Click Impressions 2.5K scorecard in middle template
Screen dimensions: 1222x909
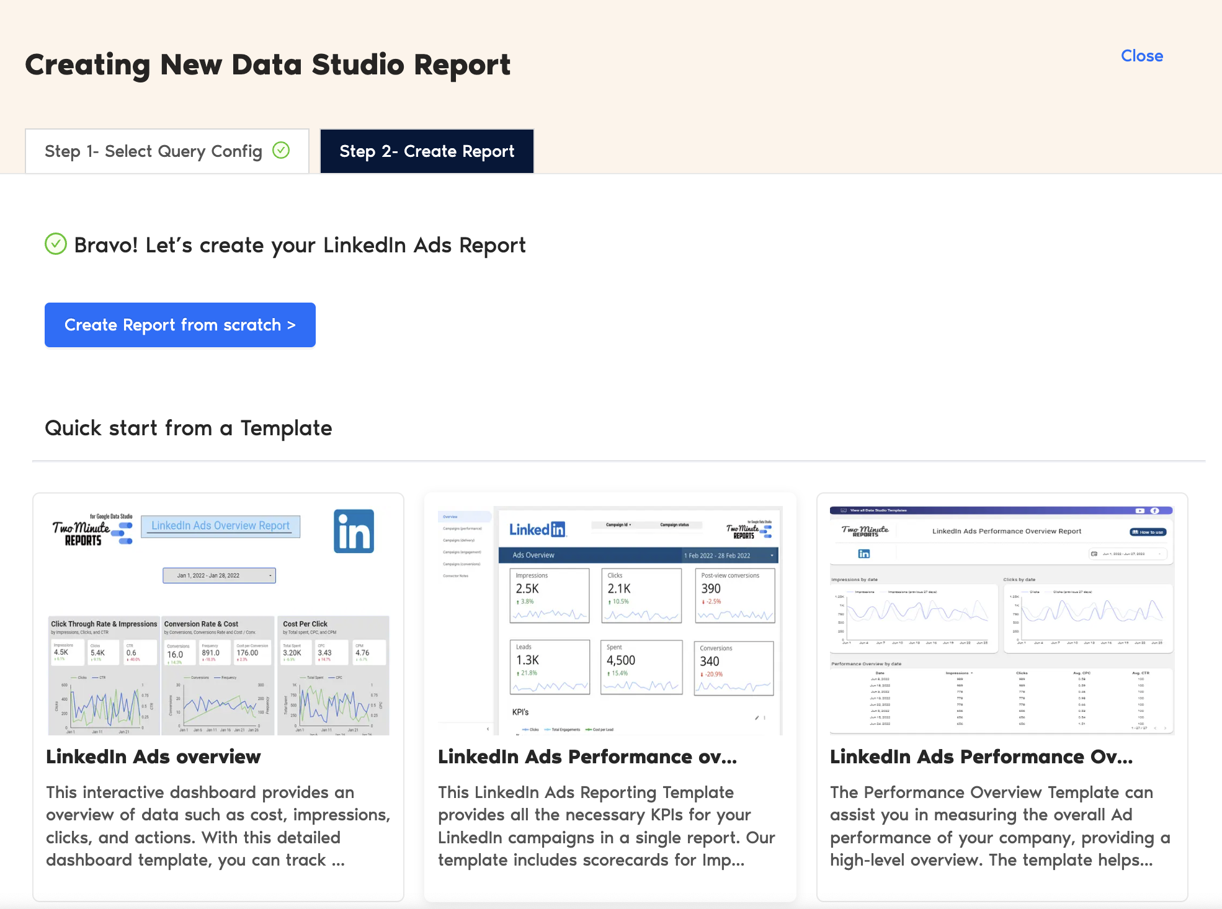pos(550,595)
